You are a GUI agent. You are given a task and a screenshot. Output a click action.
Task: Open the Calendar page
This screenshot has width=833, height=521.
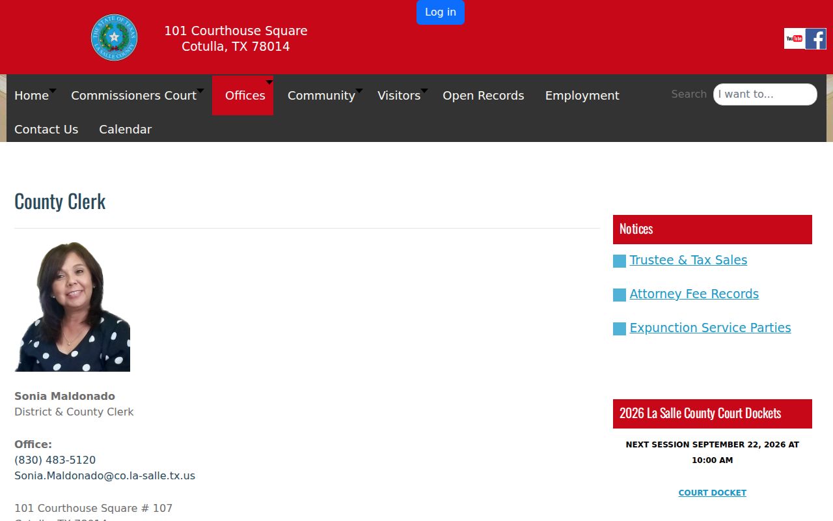(x=125, y=129)
